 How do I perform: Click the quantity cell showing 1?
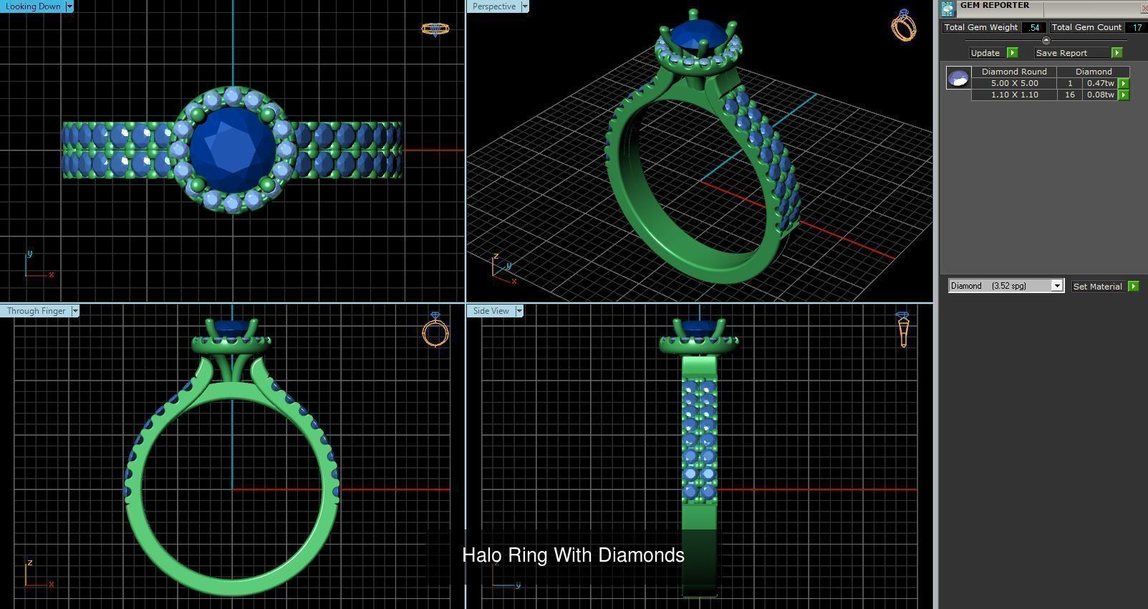[x=1070, y=83]
